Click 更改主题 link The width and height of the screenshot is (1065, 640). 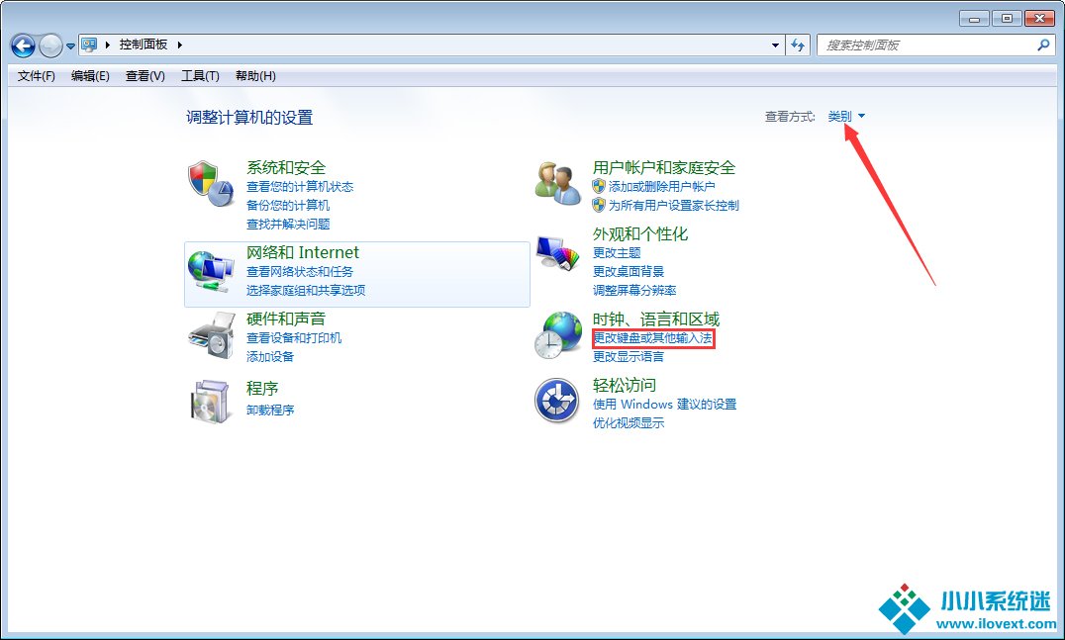click(x=617, y=253)
